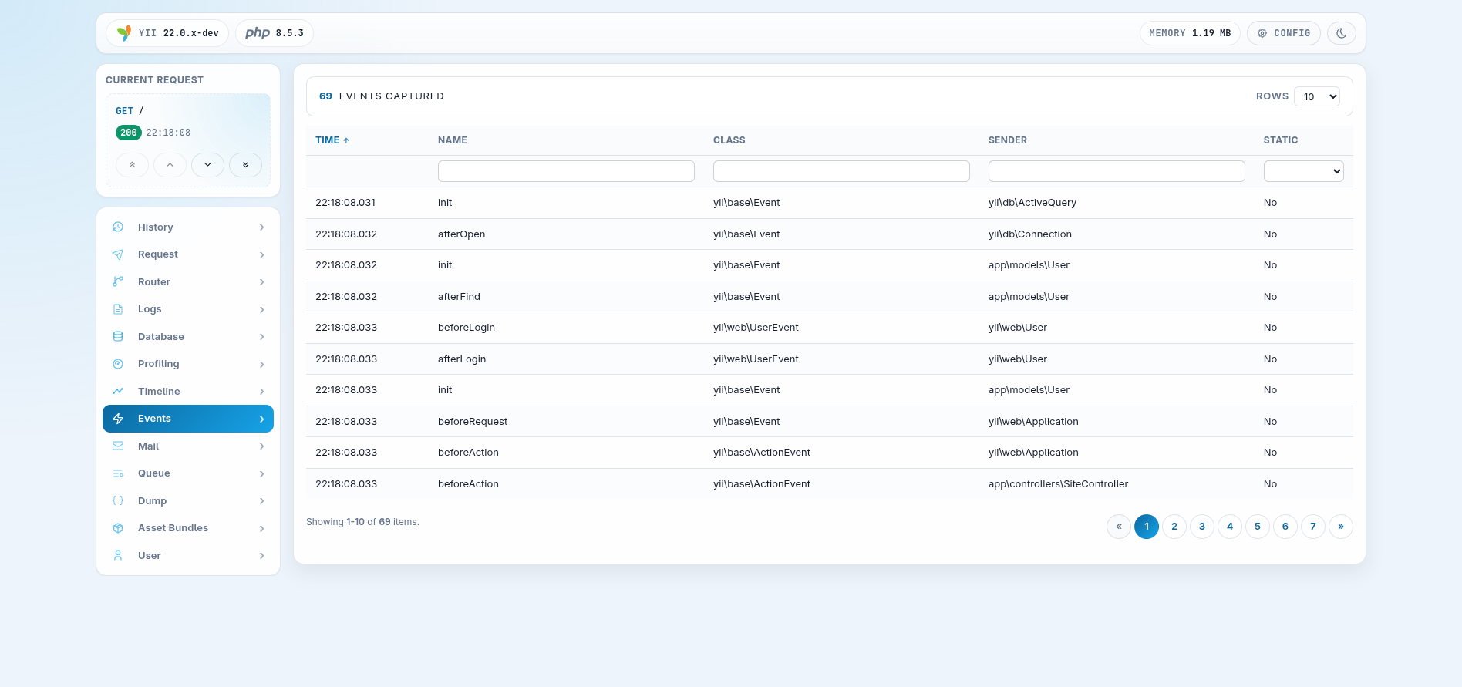Open the Profiling panel
Screen dimensions: 1462x687
(x=188, y=364)
